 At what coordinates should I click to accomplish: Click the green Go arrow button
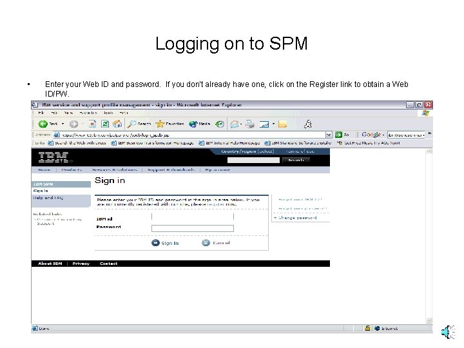coord(338,135)
